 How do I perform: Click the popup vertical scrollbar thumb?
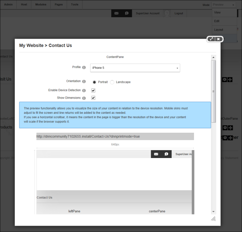[x=213, y=91]
